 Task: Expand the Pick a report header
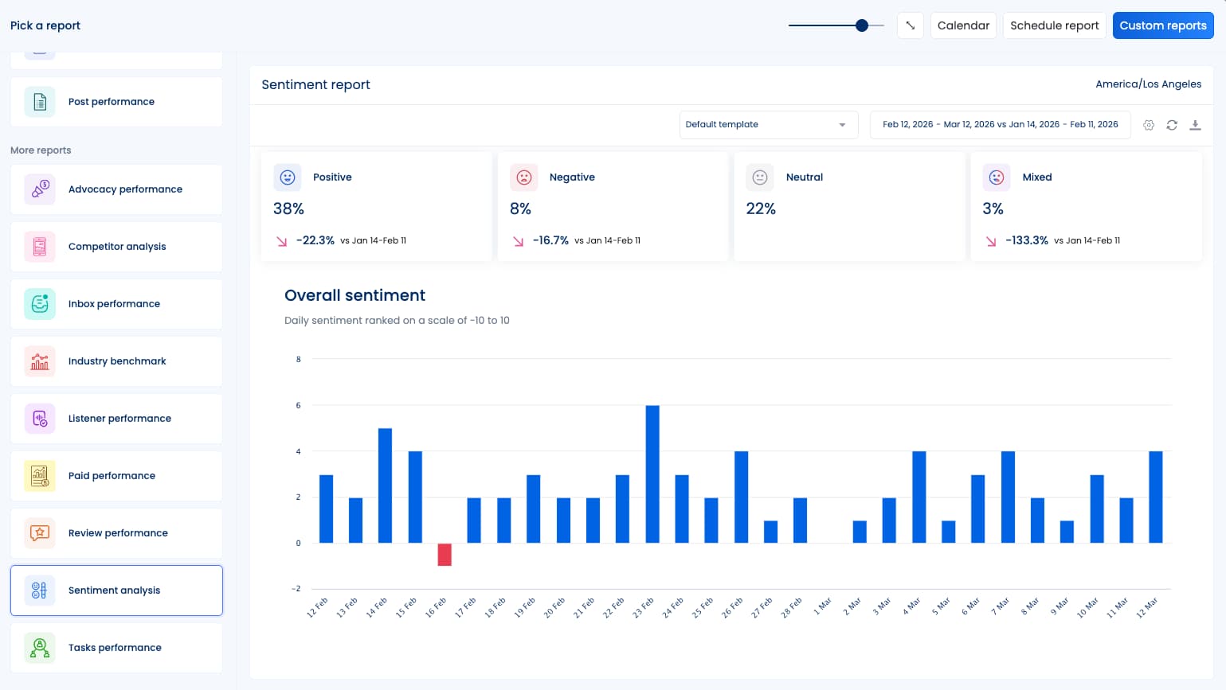(x=45, y=25)
